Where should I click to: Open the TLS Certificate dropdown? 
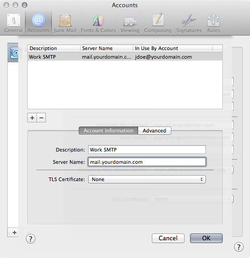[147, 179]
